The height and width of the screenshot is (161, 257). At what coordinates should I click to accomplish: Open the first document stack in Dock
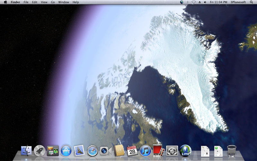tap(205, 151)
